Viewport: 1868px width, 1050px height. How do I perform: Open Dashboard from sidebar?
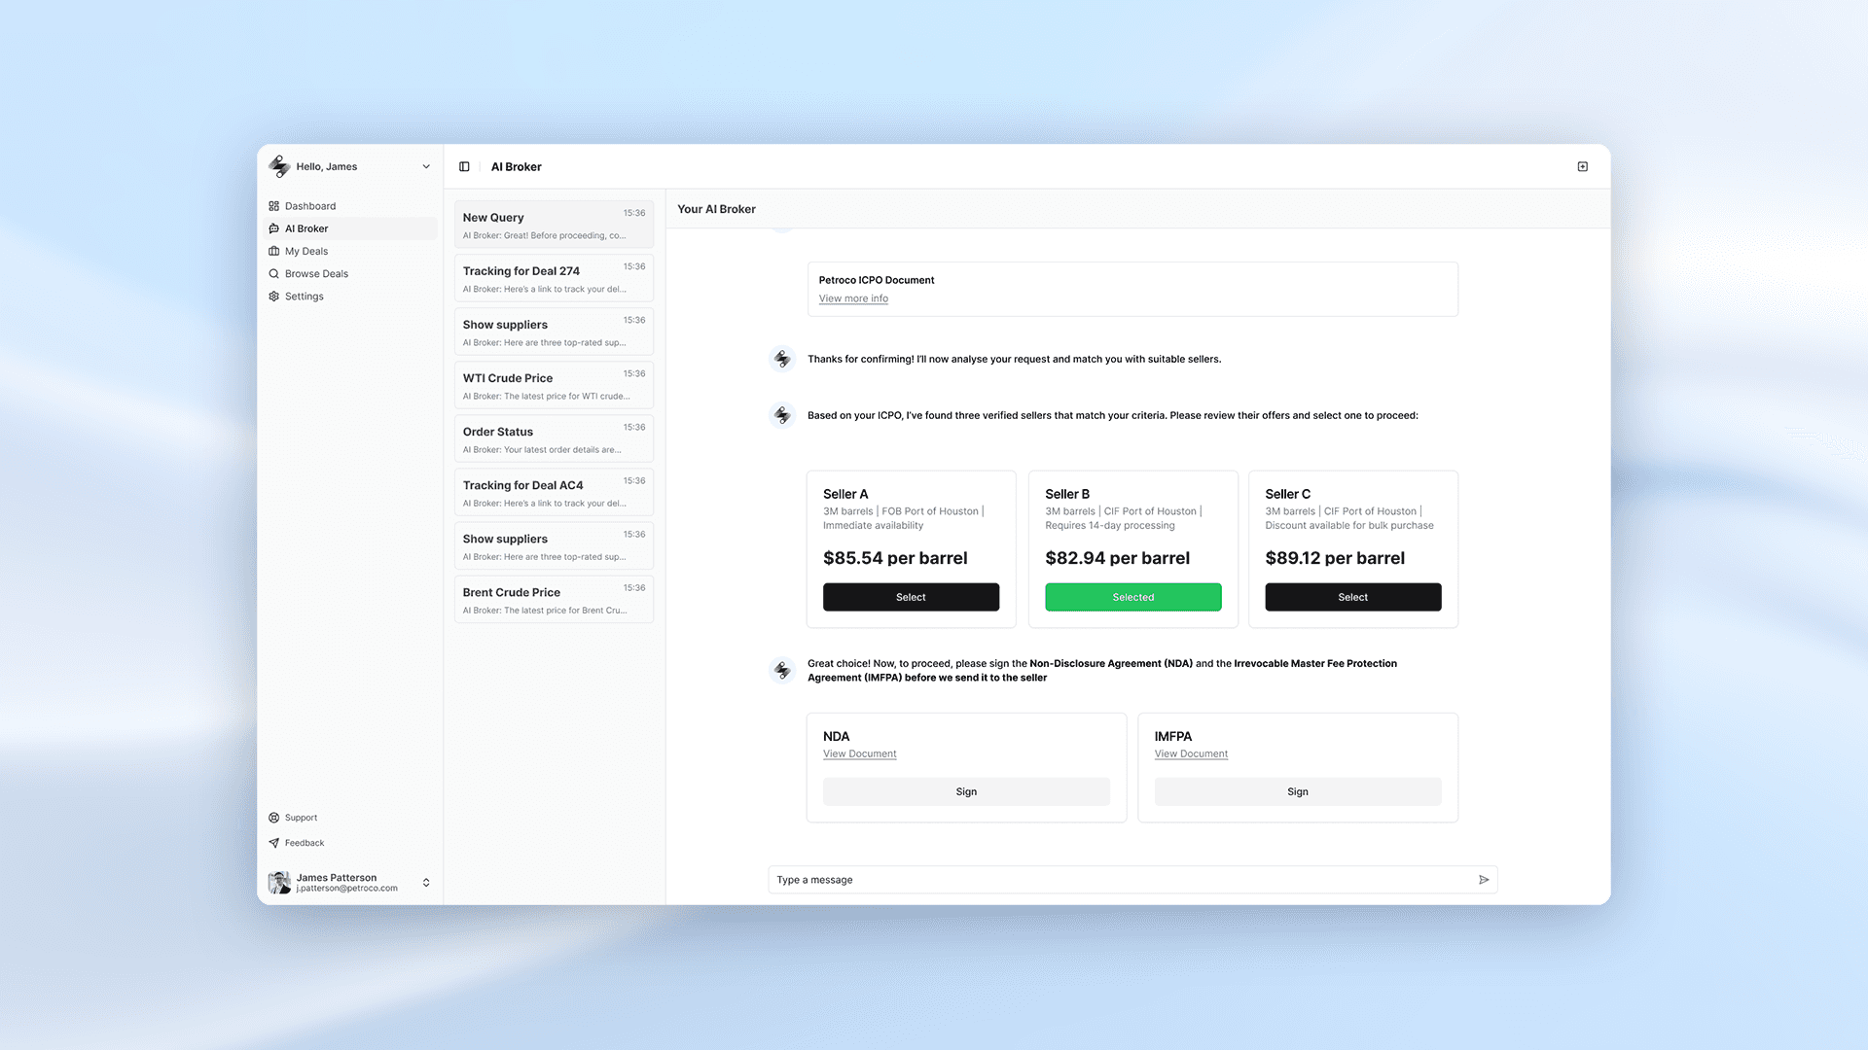click(x=309, y=206)
